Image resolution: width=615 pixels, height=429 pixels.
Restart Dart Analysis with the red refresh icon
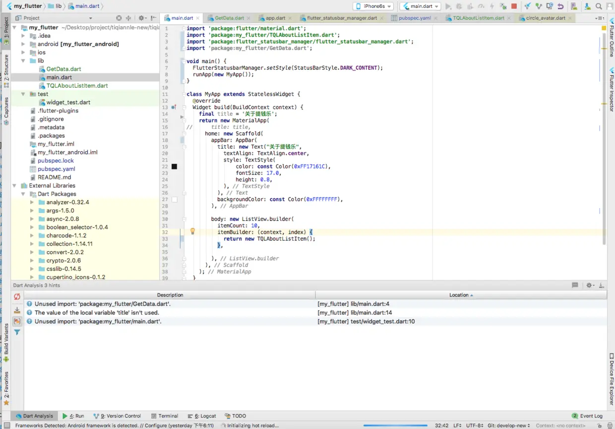coord(17,297)
